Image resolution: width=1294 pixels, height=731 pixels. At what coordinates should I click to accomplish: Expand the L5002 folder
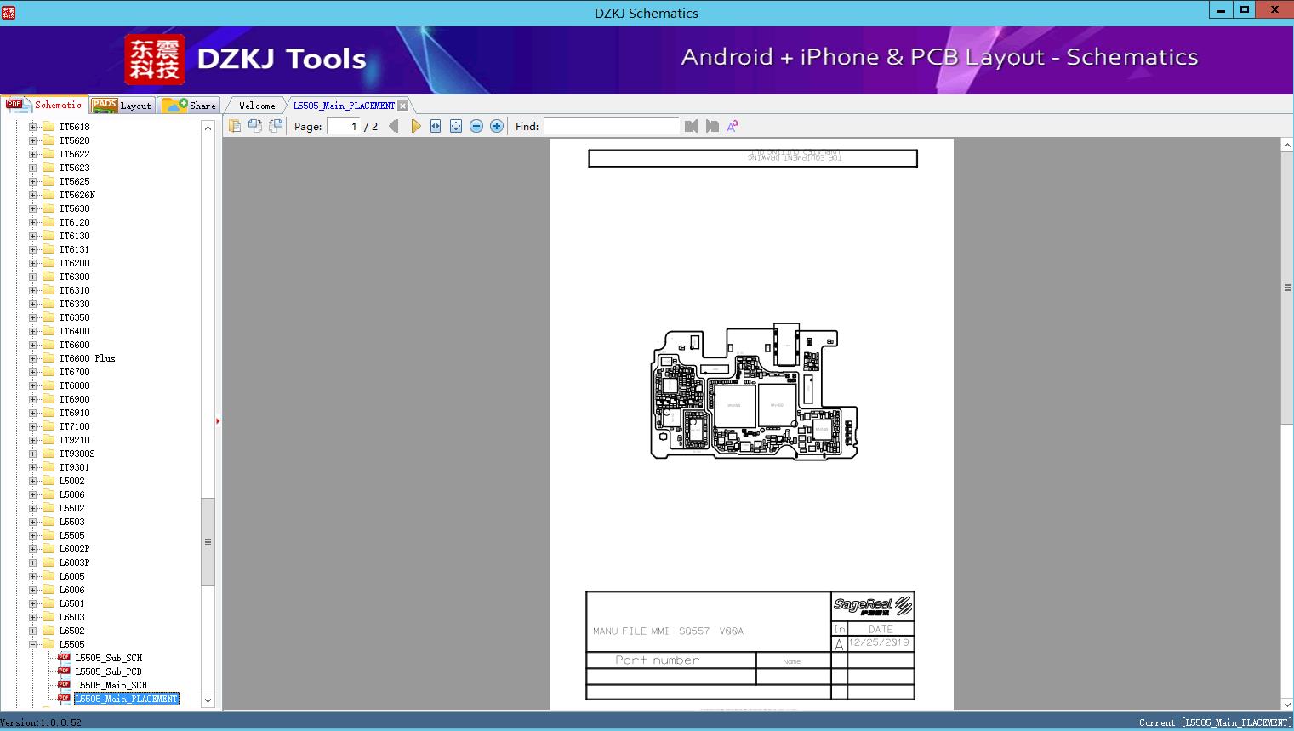coord(32,481)
